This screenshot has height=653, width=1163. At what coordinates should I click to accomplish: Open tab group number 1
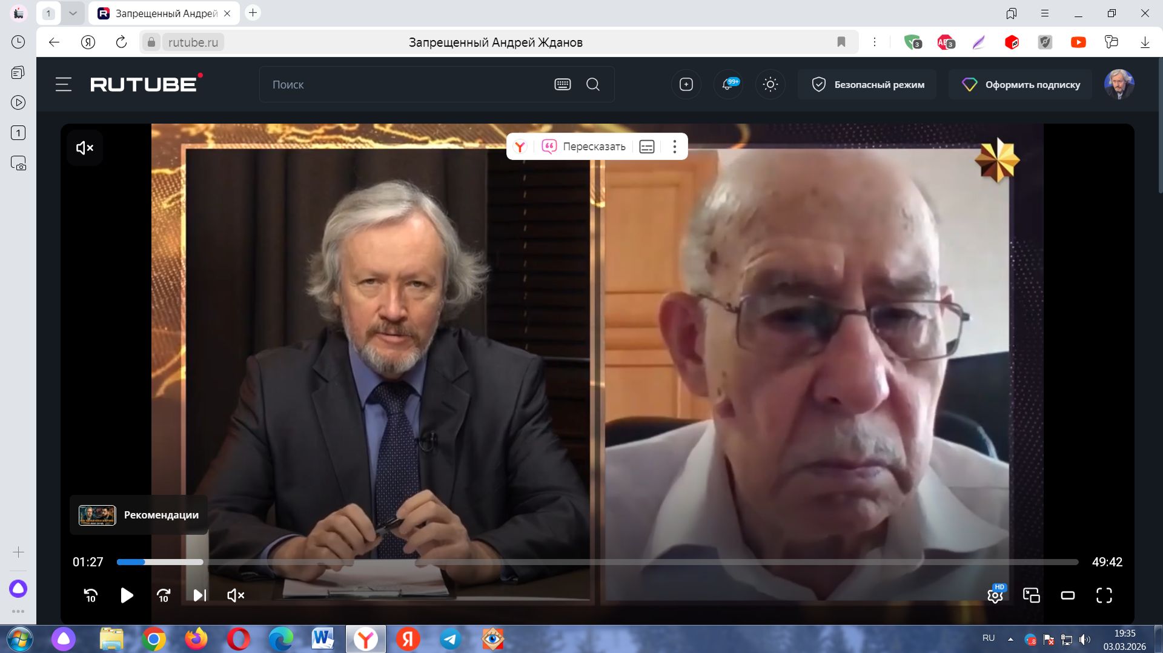(x=48, y=13)
